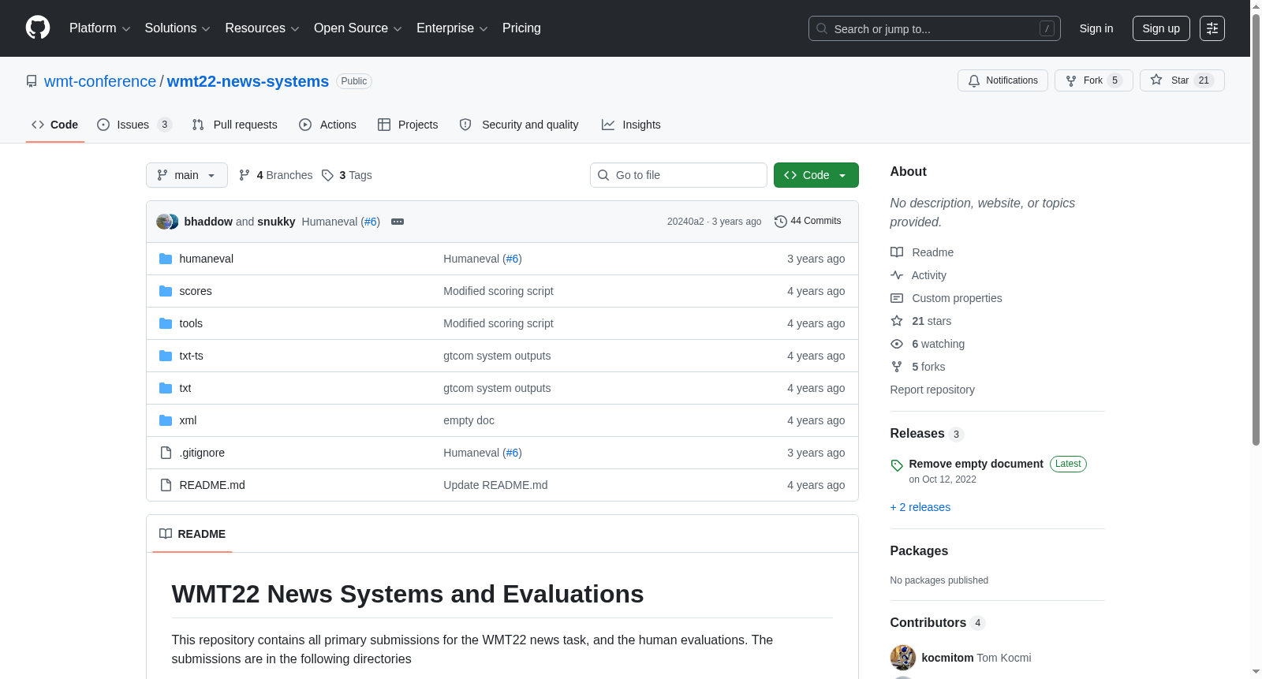The width and height of the screenshot is (1262, 679).
Task: Open the 20240a2 commit hash
Action: (x=685, y=222)
